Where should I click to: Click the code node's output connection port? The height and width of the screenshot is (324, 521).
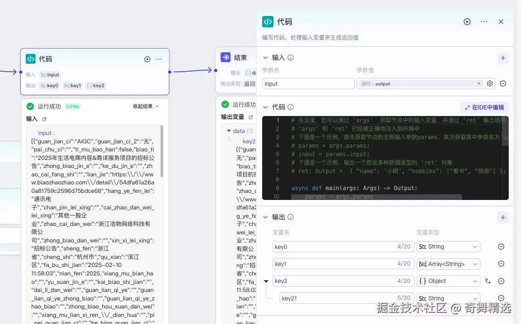170,72
